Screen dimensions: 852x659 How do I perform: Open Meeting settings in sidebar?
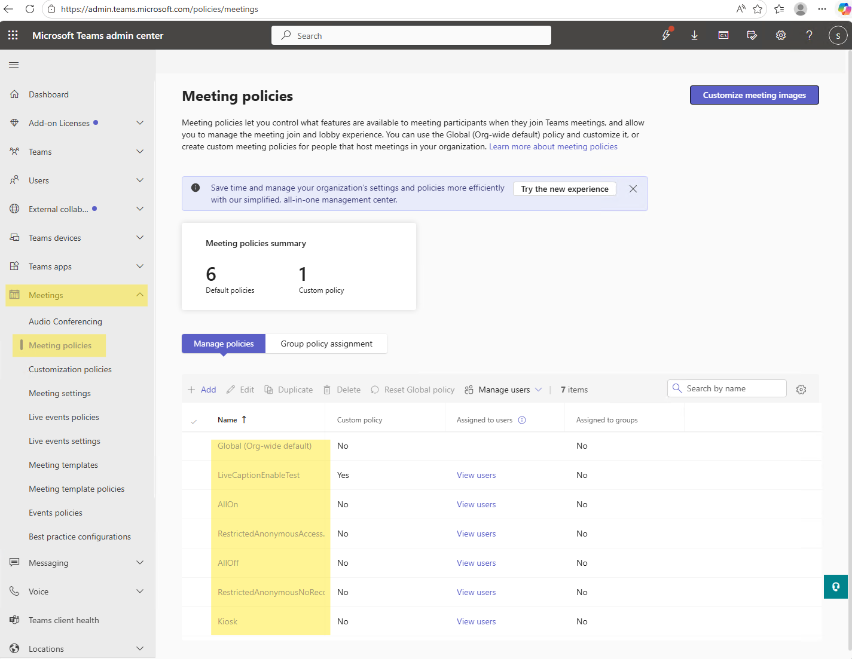(x=60, y=393)
